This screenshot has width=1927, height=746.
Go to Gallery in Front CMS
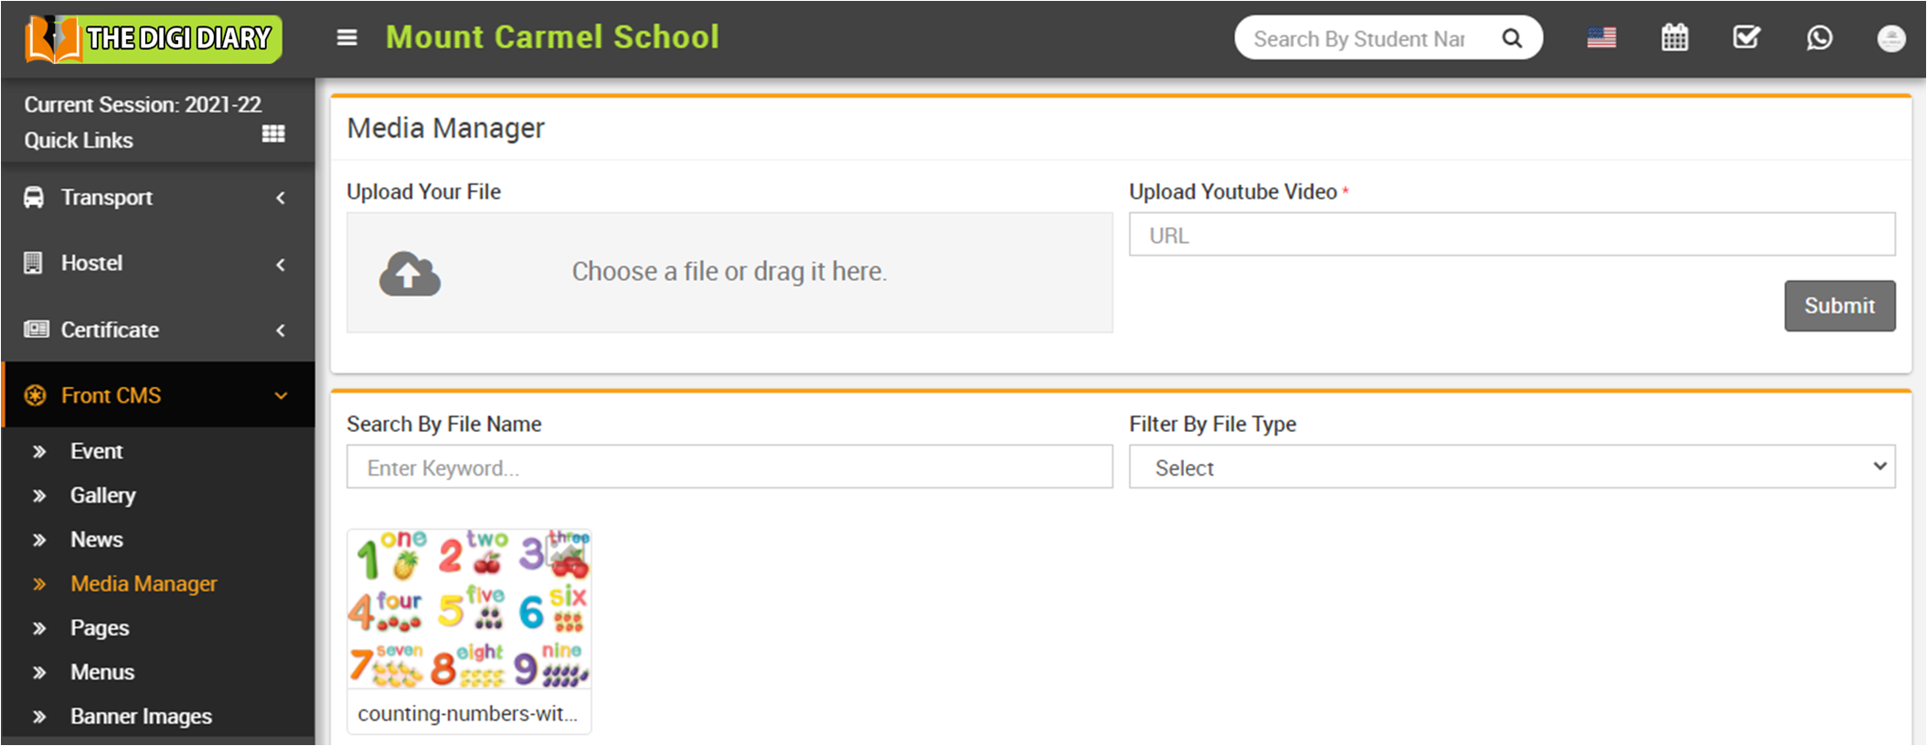click(x=102, y=495)
